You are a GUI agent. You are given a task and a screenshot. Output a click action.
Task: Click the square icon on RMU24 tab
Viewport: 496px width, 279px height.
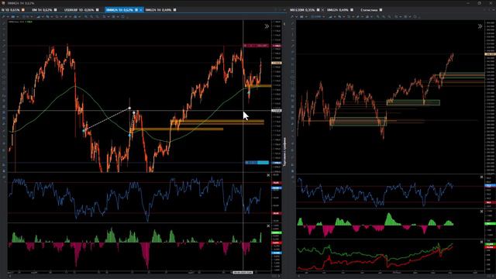[x=352, y=10]
